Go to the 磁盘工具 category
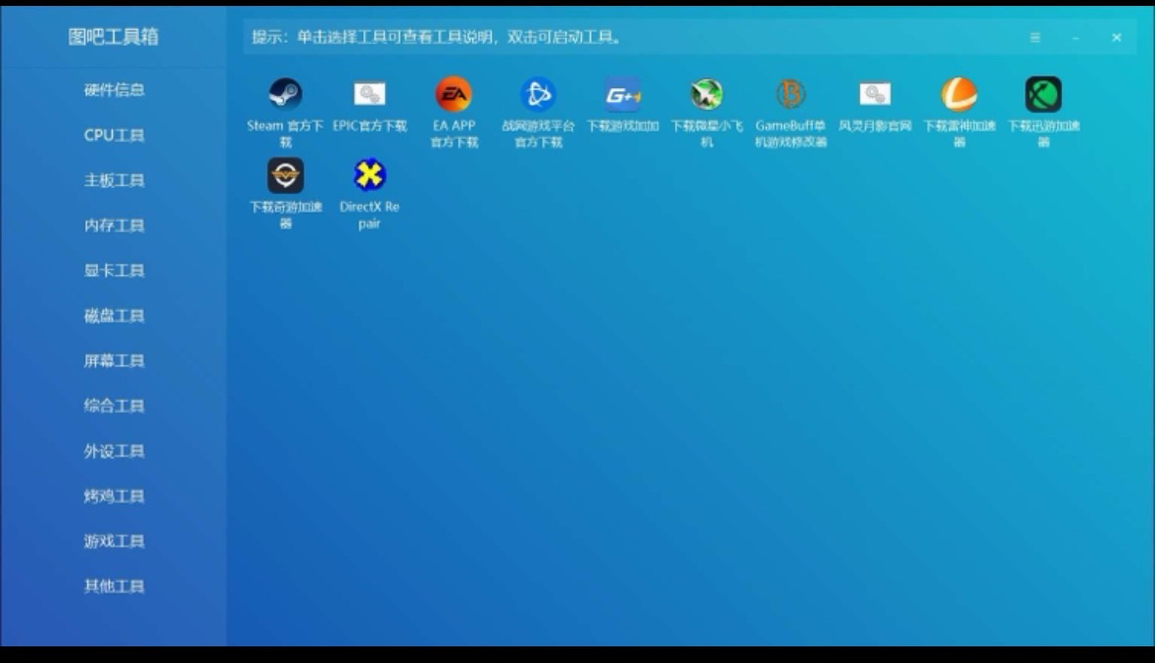 pos(114,315)
